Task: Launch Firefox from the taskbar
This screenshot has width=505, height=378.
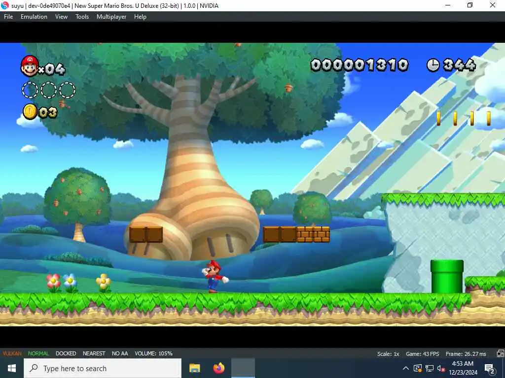Action: 219,368
